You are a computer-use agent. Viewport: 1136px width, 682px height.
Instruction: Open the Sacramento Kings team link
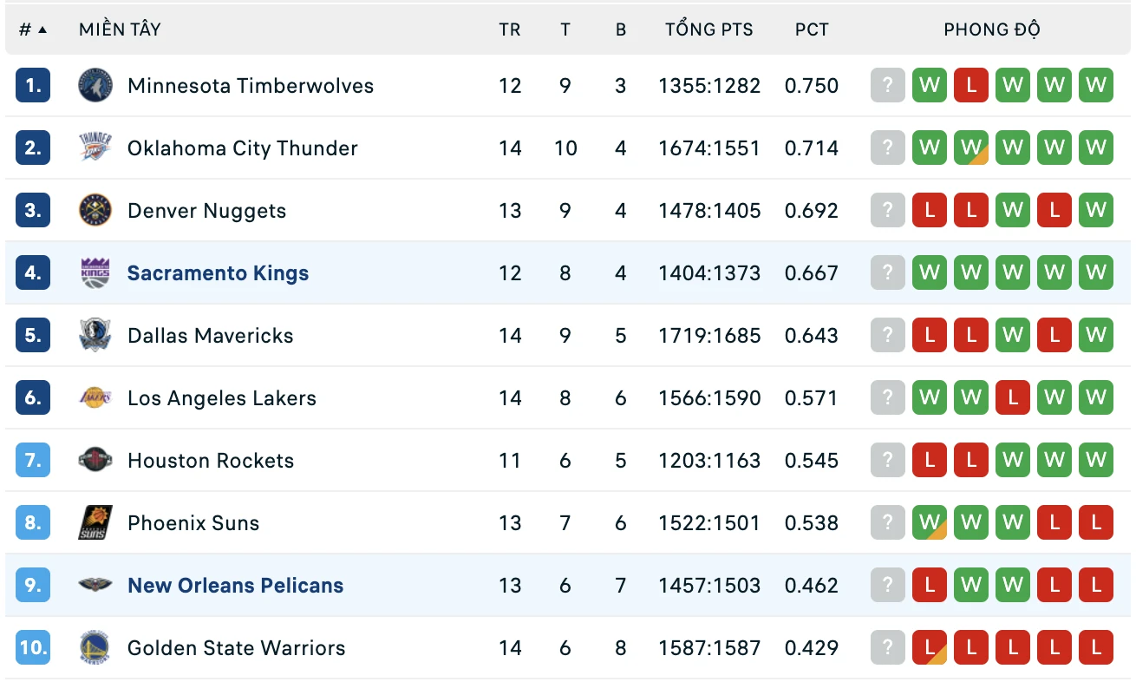218,273
